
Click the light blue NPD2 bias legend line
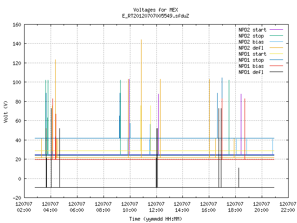point(276,42)
